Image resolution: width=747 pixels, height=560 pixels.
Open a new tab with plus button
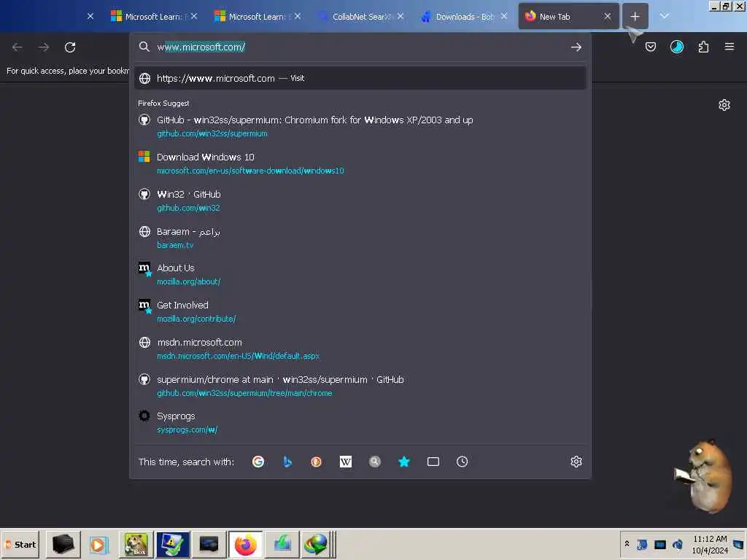(x=635, y=17)
